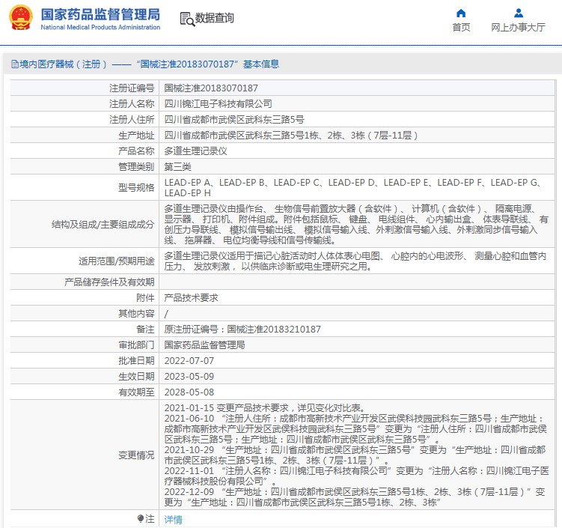Click the 变更情况 row label
Viewport: 562px width, 528px height.
(x=136, y=455)
